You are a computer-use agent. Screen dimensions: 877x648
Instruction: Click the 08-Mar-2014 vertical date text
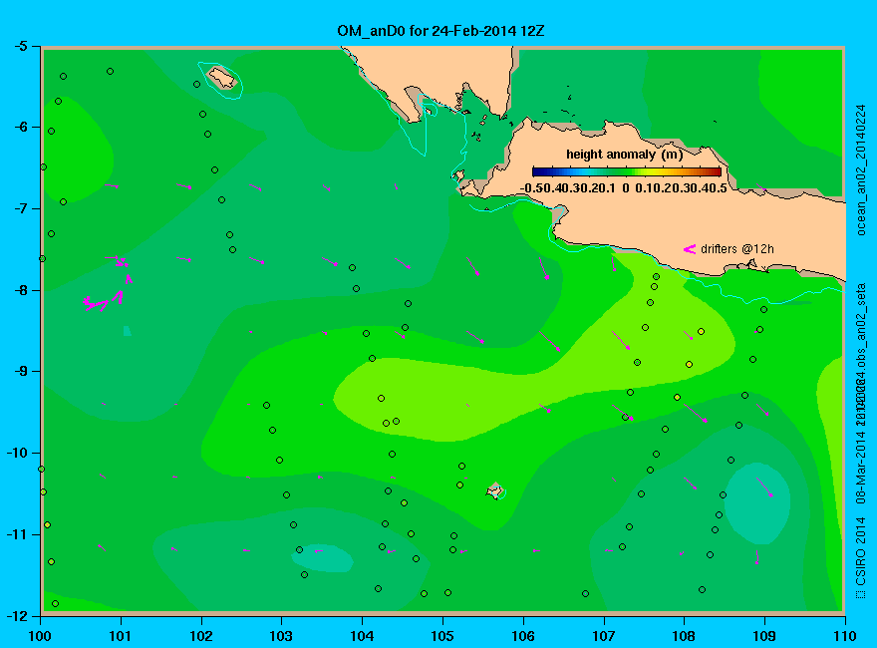click(x=861, y=466)
